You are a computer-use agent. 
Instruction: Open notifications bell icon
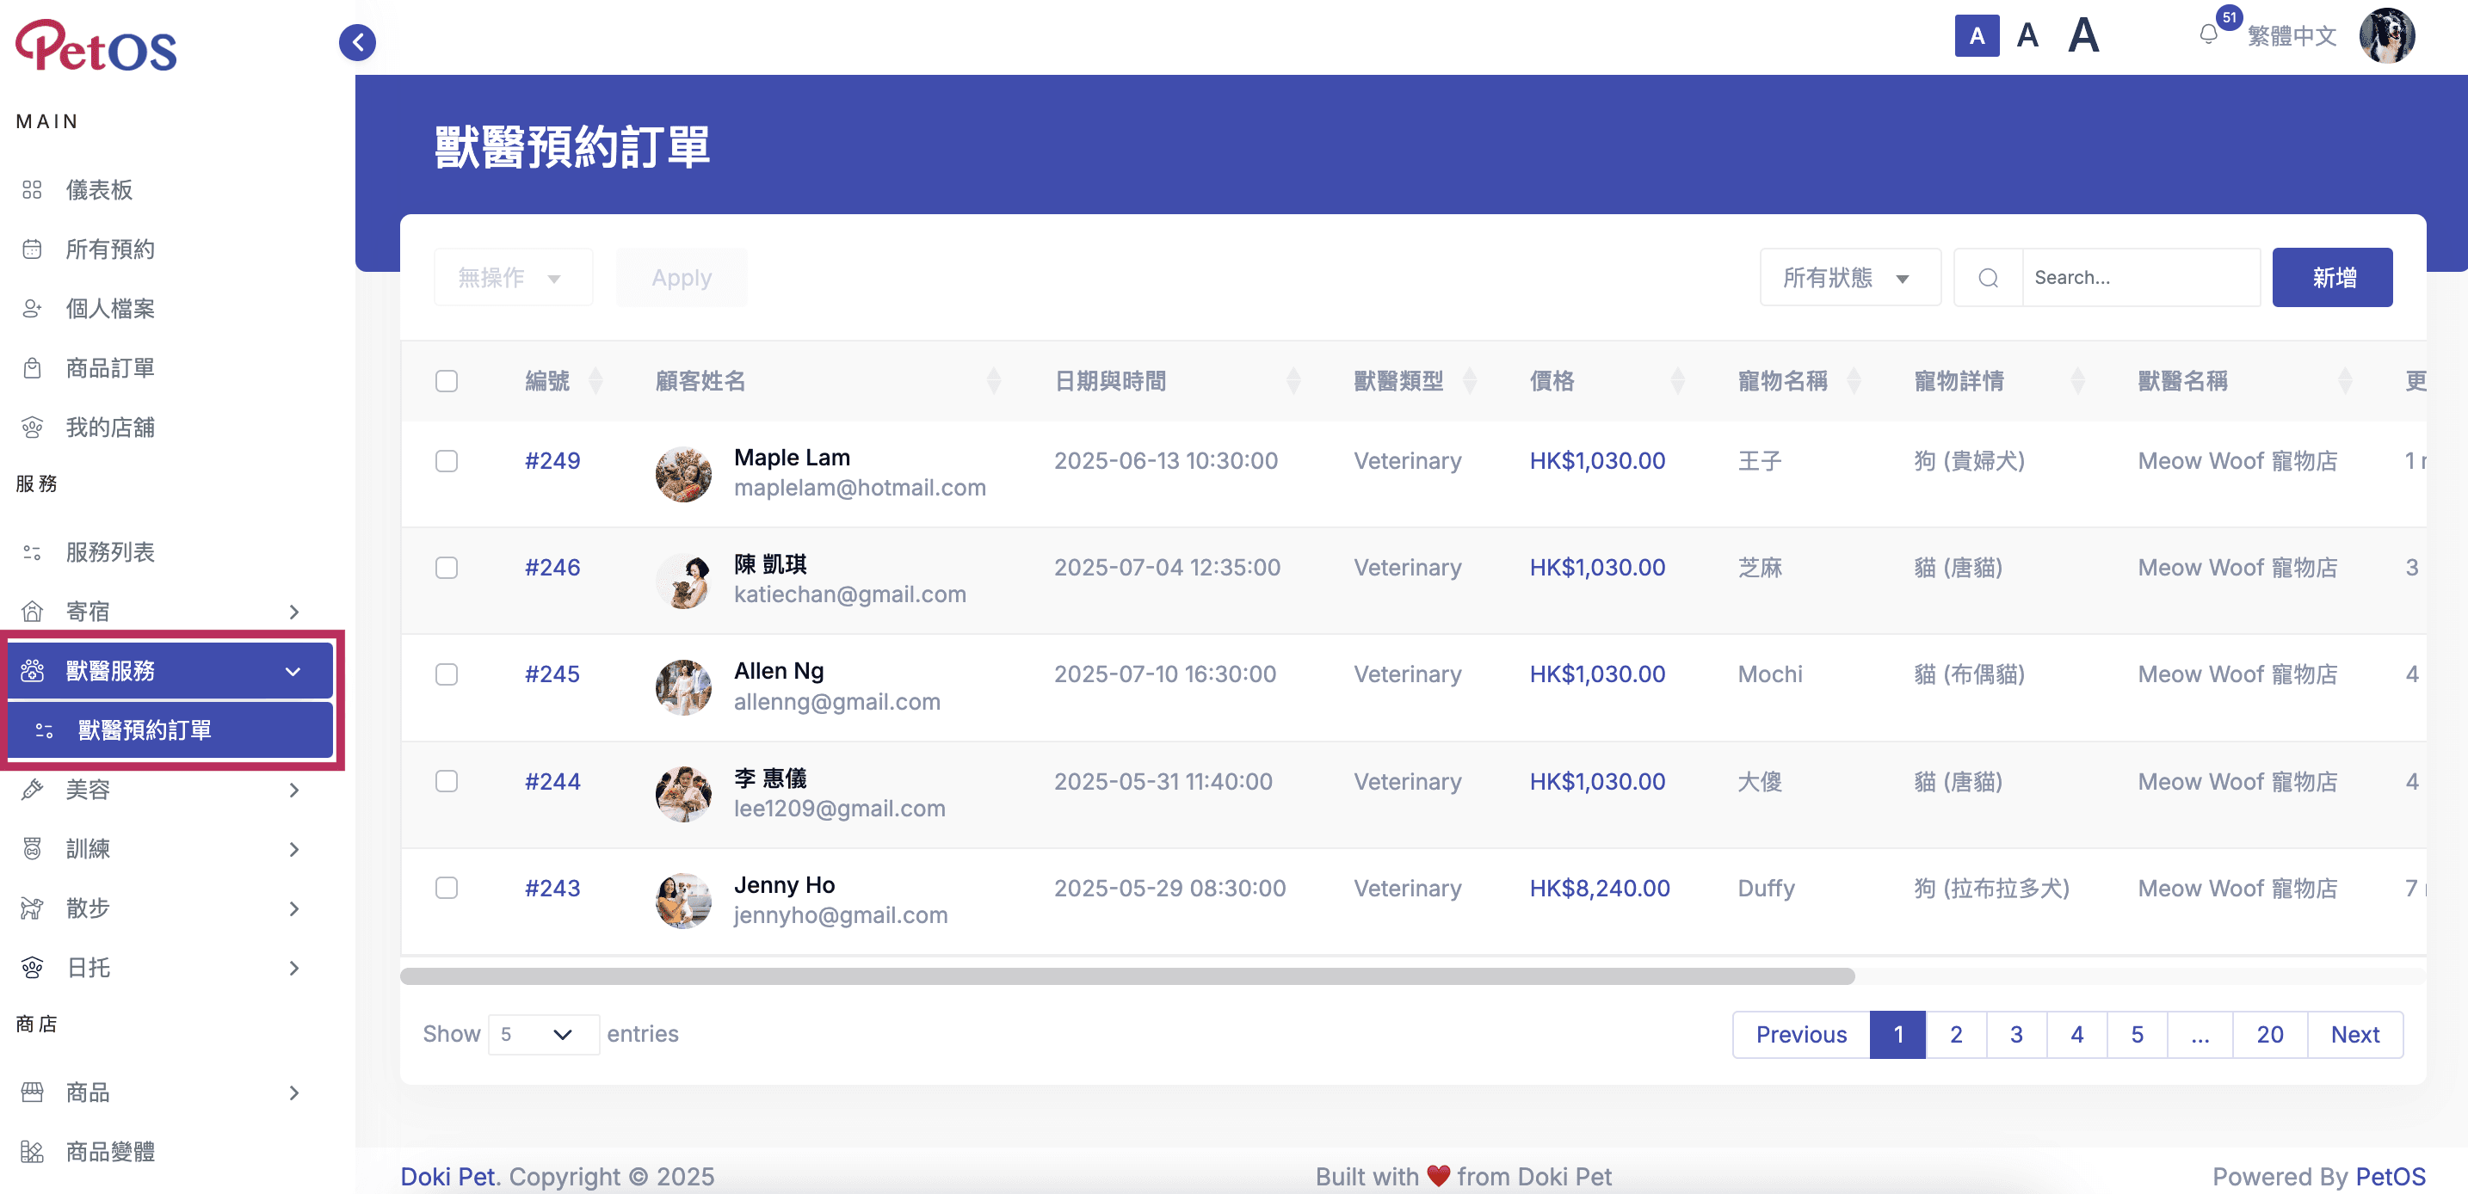[2207, 35]
